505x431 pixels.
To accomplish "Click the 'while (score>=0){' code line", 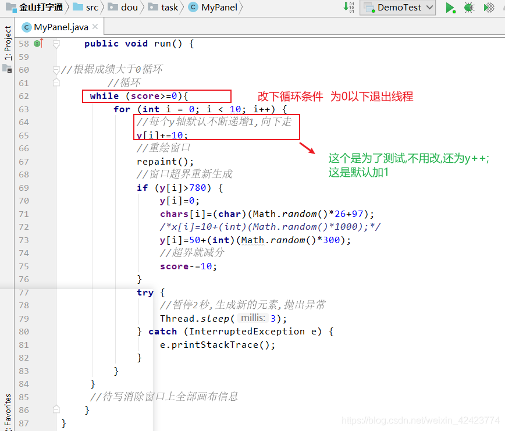I will (139, 96).
